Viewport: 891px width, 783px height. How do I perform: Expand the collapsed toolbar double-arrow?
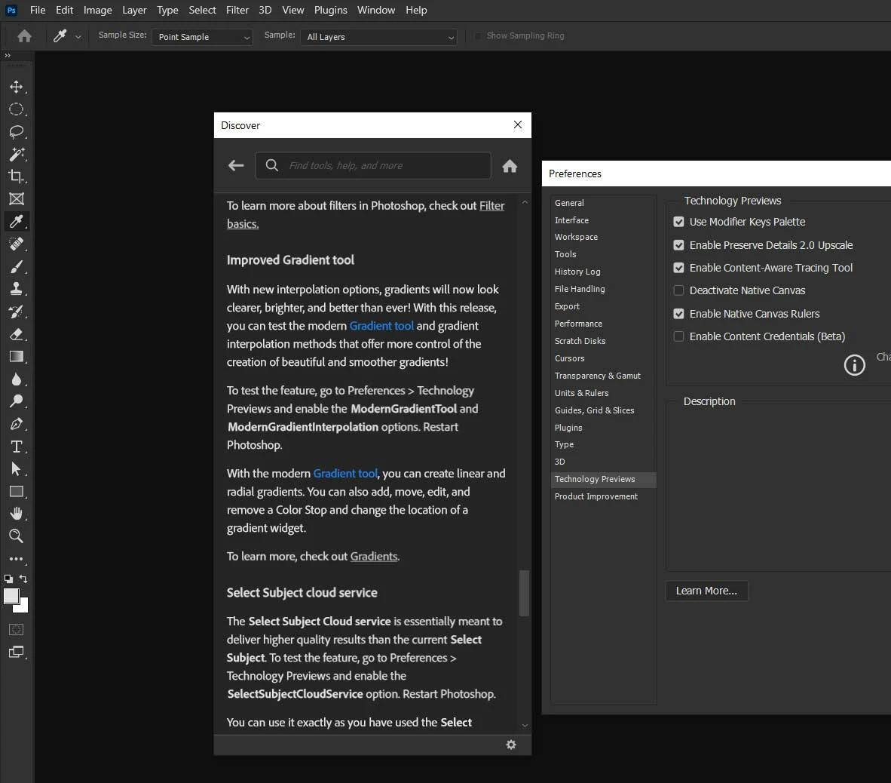point(8,56)
